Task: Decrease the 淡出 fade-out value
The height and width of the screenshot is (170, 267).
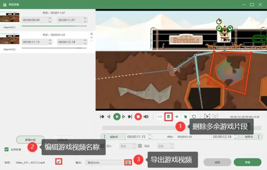Action: [x=172, y=147]
